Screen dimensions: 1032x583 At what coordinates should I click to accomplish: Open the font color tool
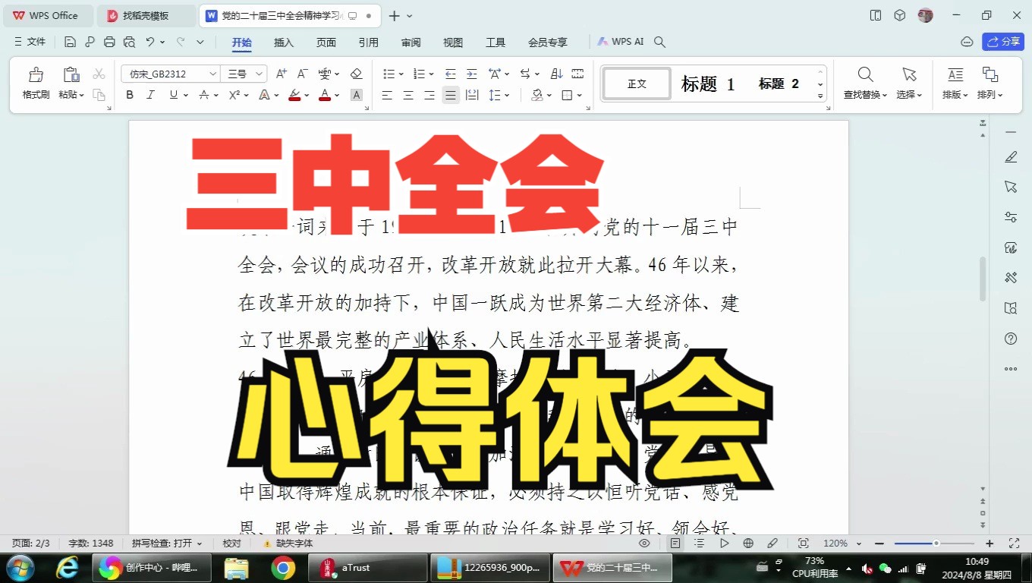[323, 94]
